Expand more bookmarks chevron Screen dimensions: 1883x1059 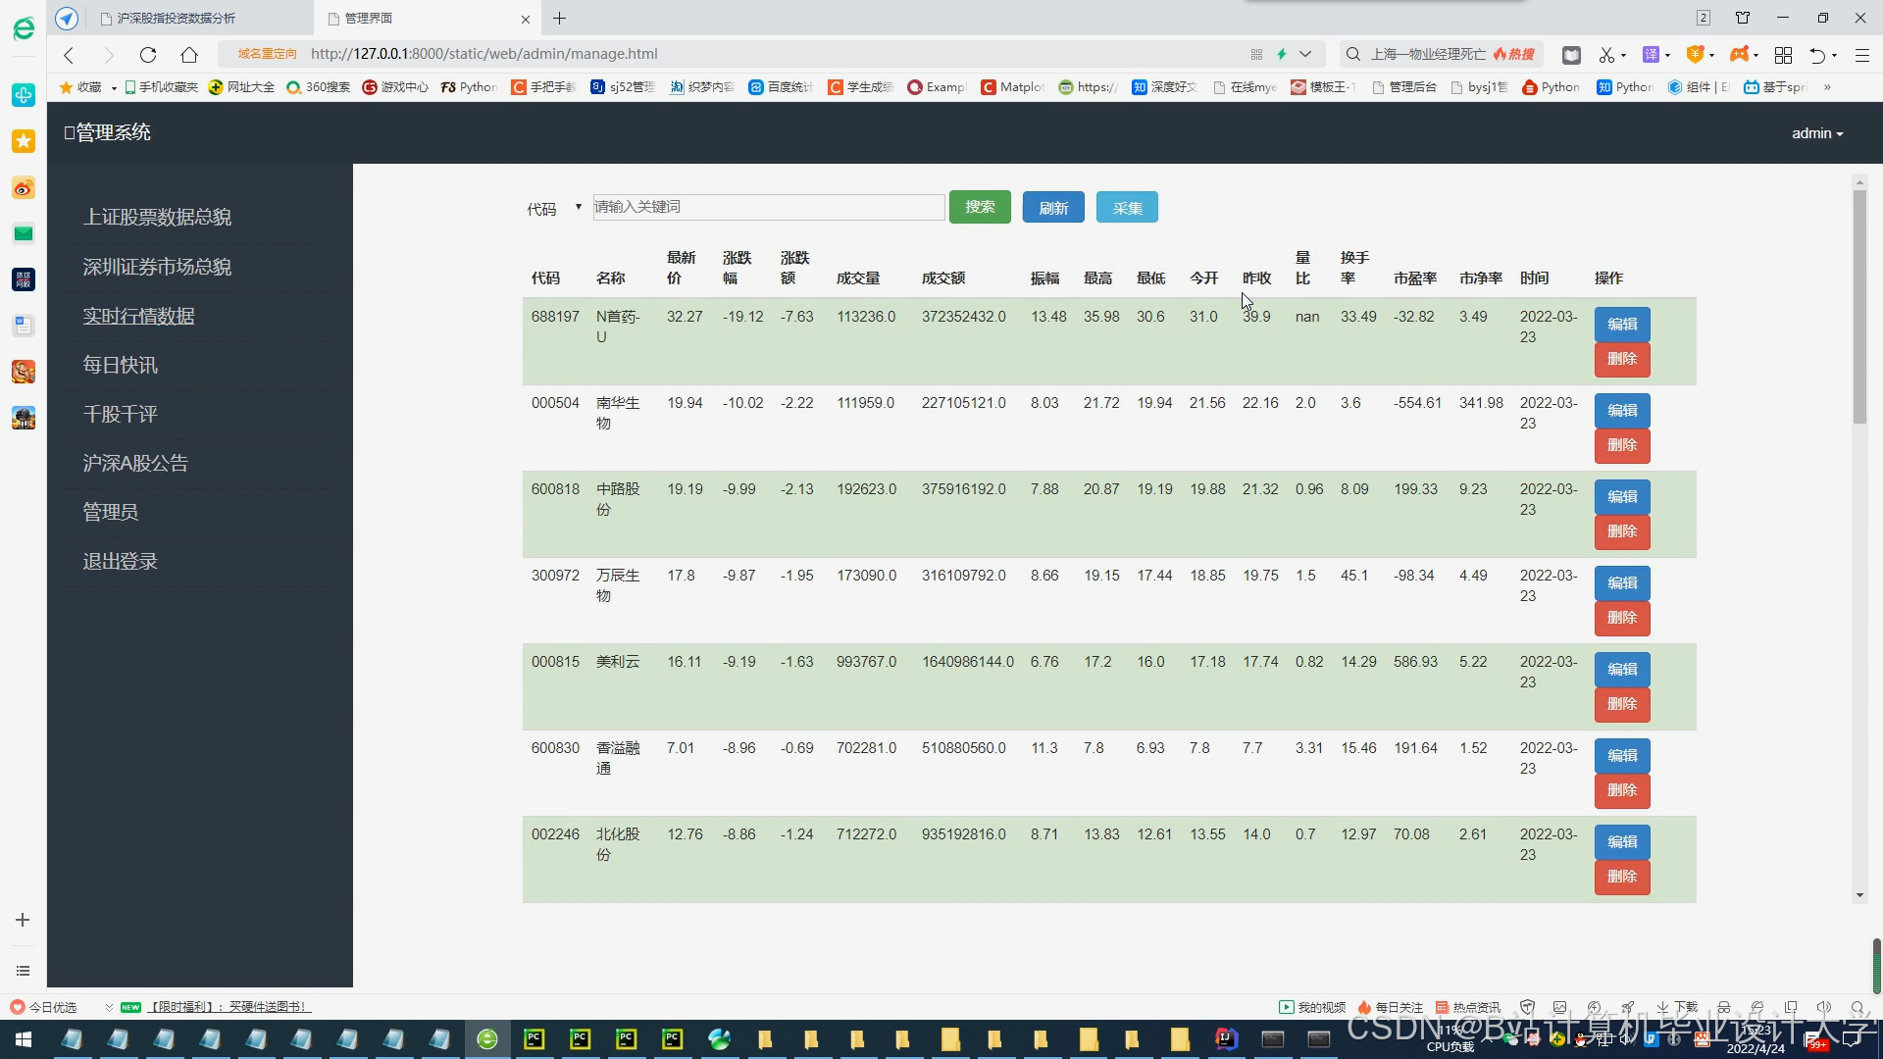[1827, 87]
